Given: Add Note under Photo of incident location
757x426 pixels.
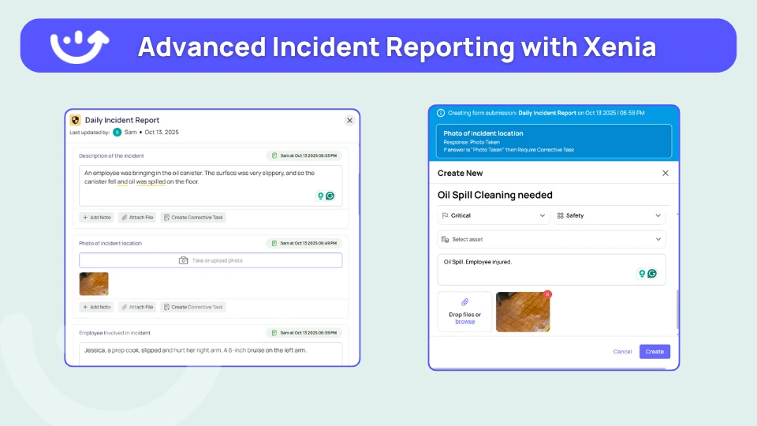Looking at the screenshot, I should pos(96,307).
